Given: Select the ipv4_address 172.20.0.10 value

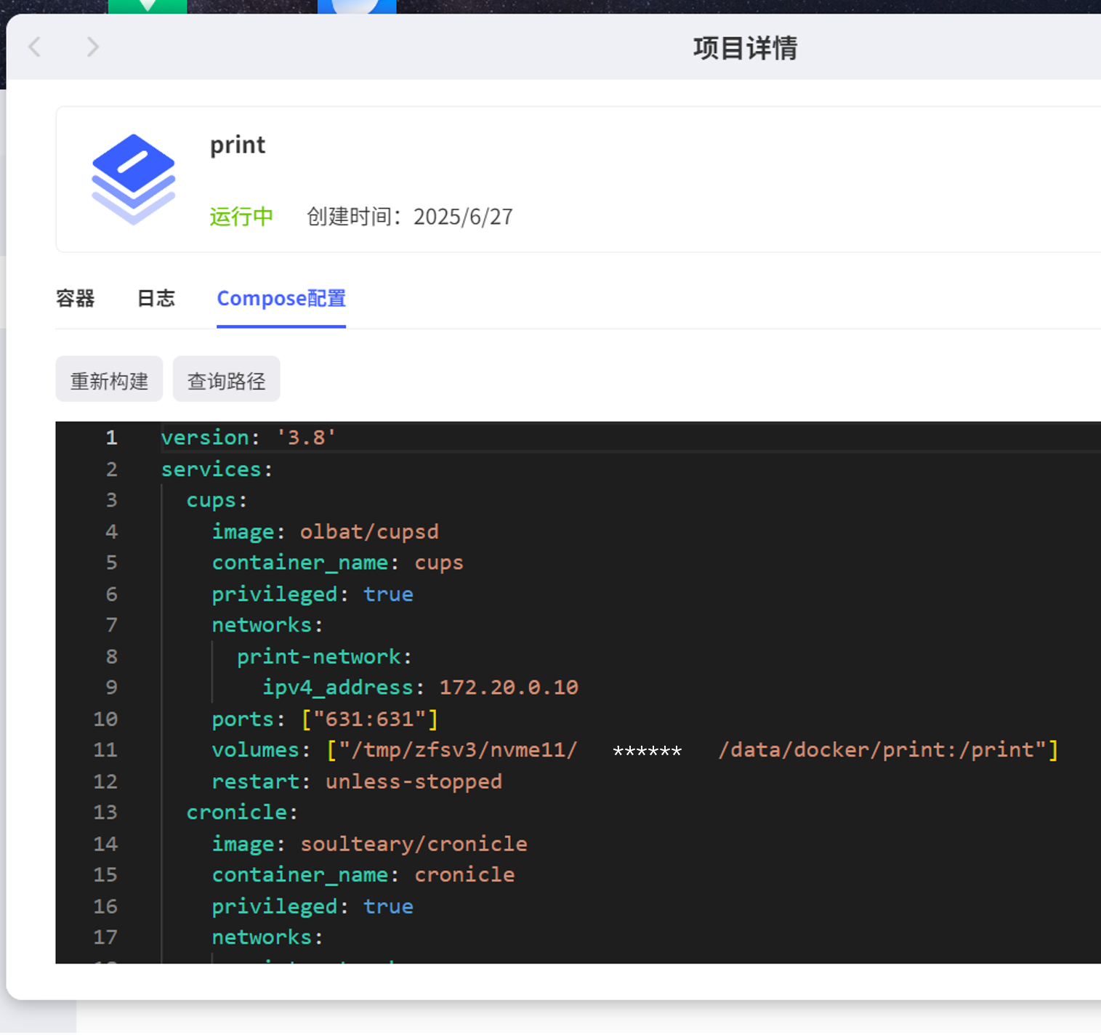Looking at the screenshot, I should pyautogui.click(x=508, y=687).
